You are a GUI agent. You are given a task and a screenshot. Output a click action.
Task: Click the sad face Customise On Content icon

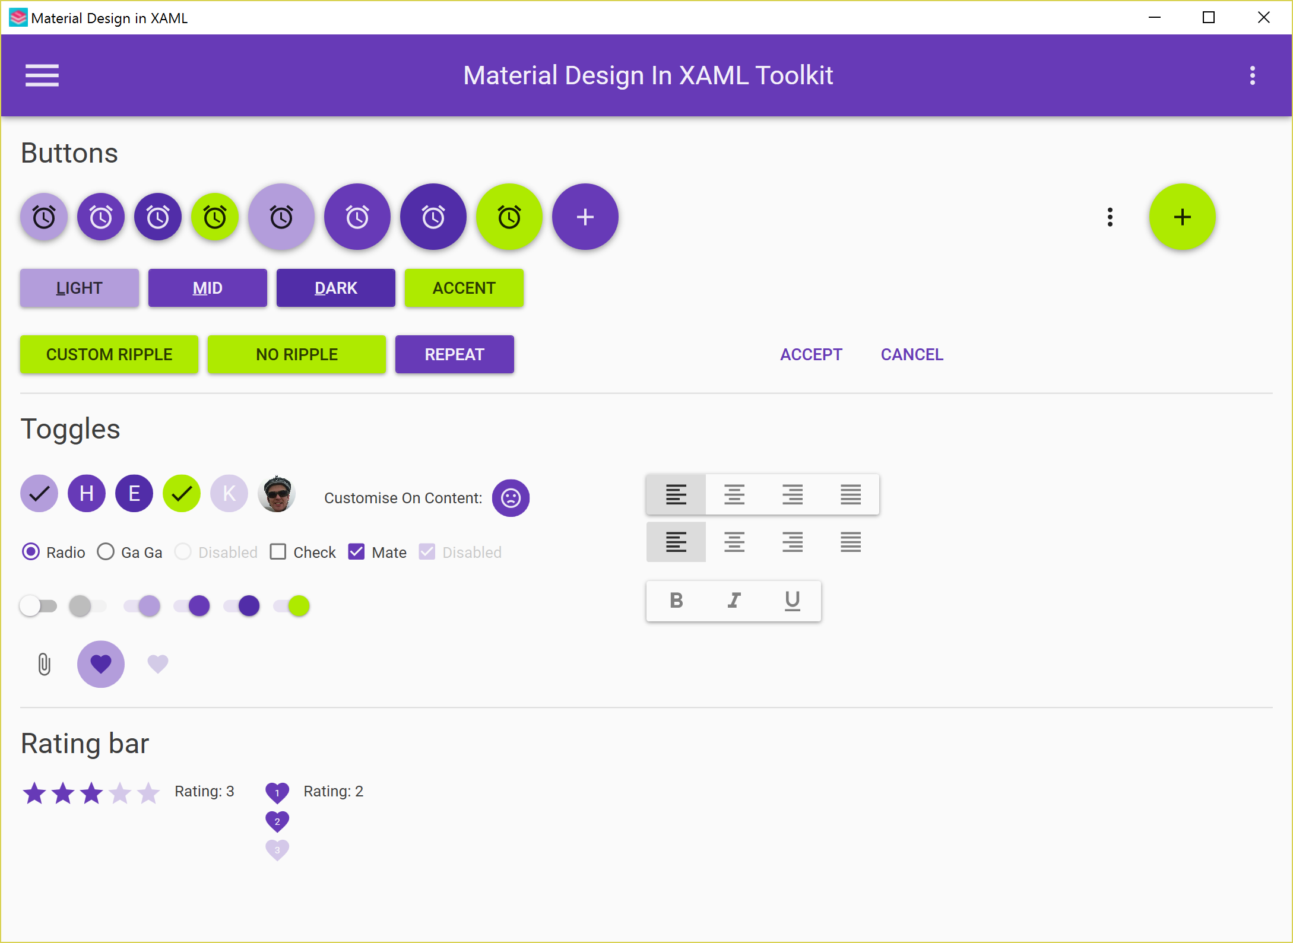pyautogui.click(x=511, y=498)
